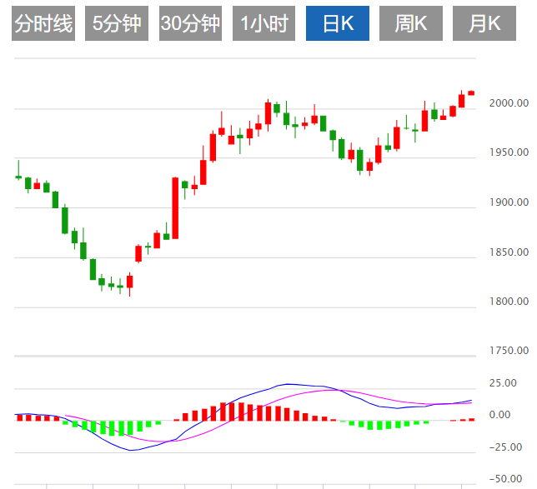537x489 pixels.
Task: Click the blue MACD line trough near -25
Action: tap(130, 450)
